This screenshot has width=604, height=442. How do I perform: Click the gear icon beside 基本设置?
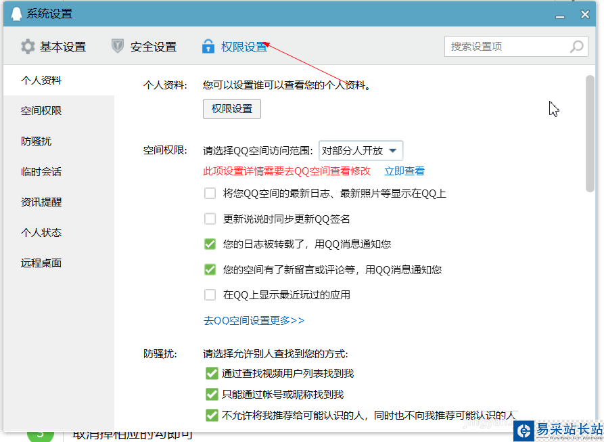pos(28,47)
